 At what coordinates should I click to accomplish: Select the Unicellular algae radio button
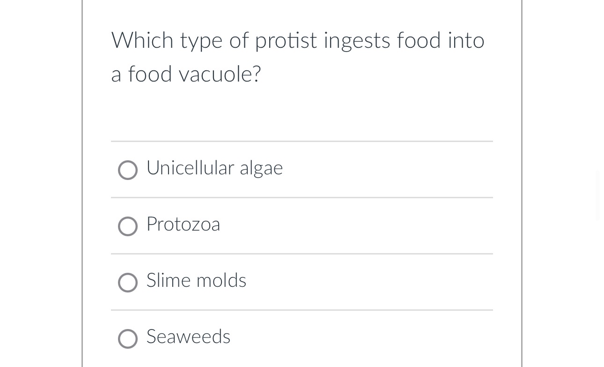pos(127,170)
